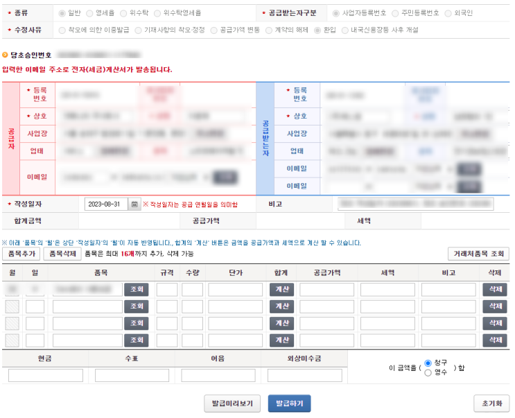This screenshot has width=515, height=418.
Task: Select the 청구 radio button
Action: click(x=428, y=363)
